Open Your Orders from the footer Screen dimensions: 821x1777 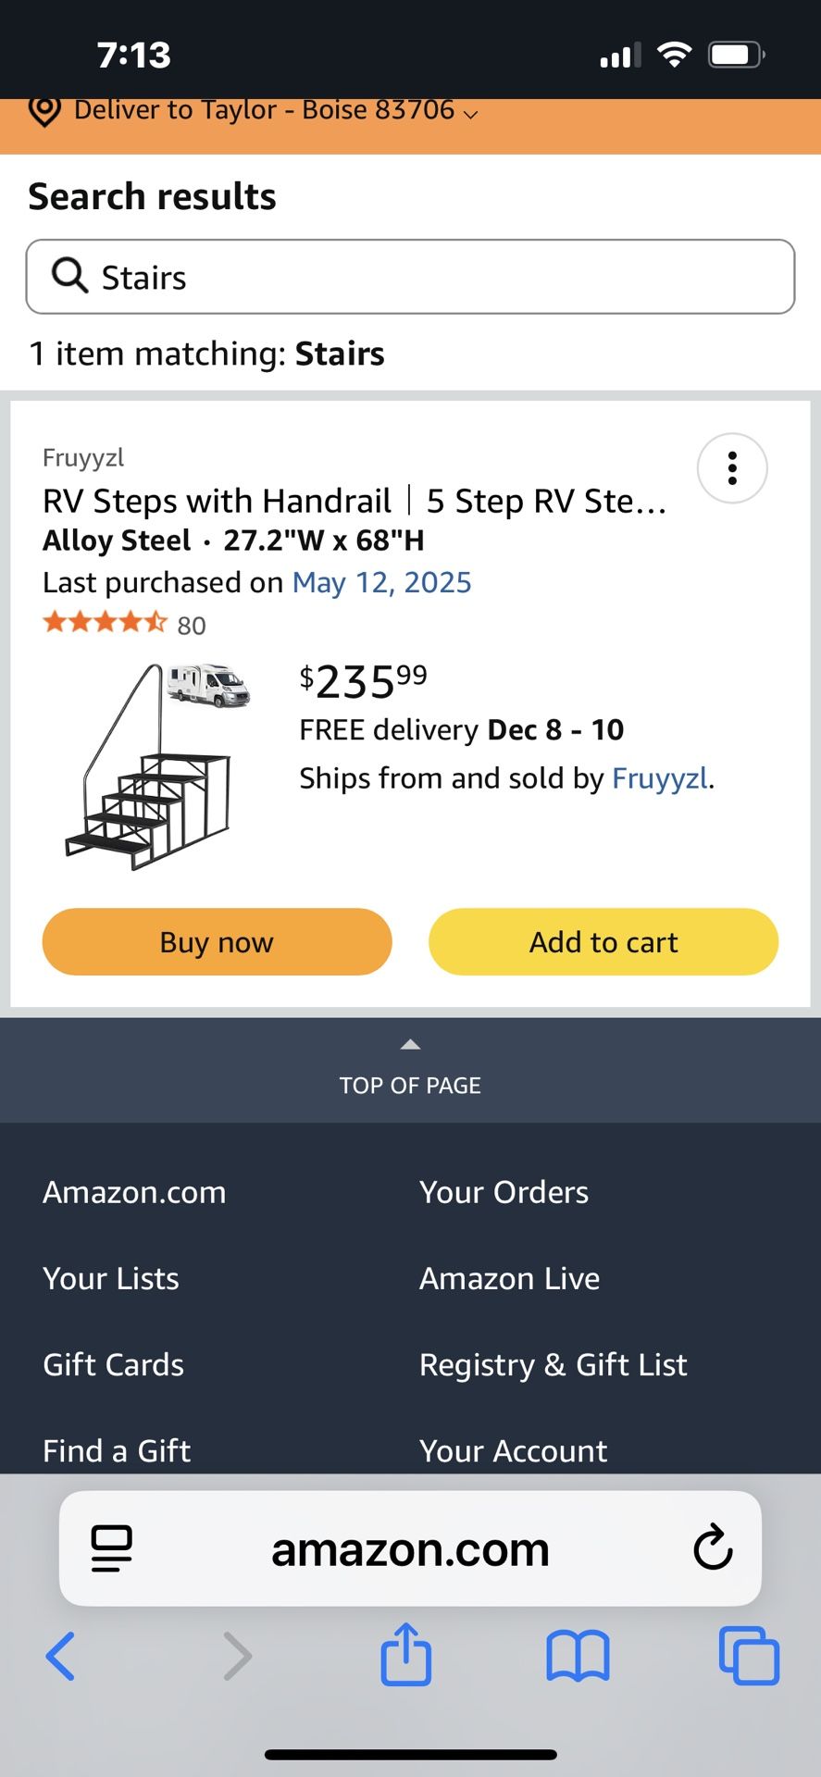(x=503, y=1192)
